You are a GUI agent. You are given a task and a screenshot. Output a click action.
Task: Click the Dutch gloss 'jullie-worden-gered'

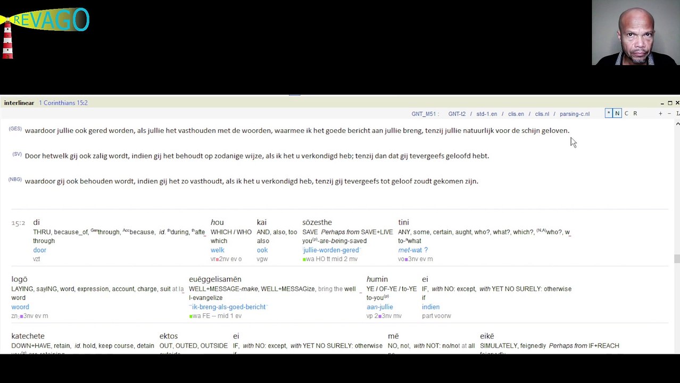tap(331, 250)
